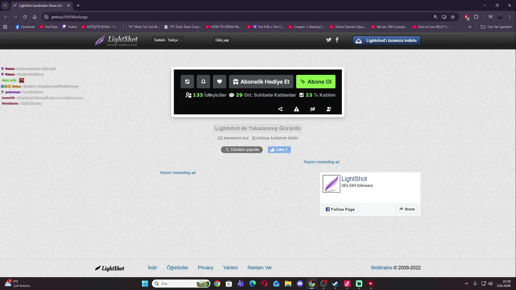Screen dimensions: 516x290
Task: Bookmark this page with the star icon
Action: click(x=453, y=17)
